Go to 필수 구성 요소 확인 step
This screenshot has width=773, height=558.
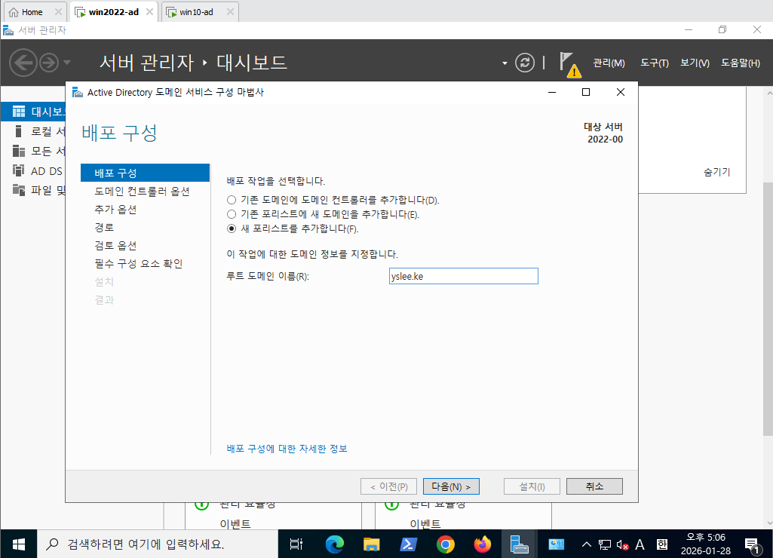(139, 264)
